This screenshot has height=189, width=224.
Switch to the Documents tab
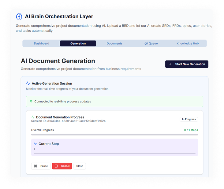coord(114,43)
